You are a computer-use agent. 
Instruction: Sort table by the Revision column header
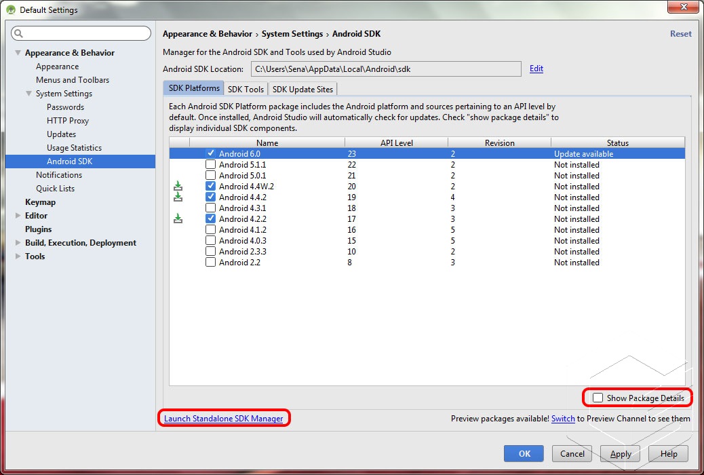[x=499, y=142]
